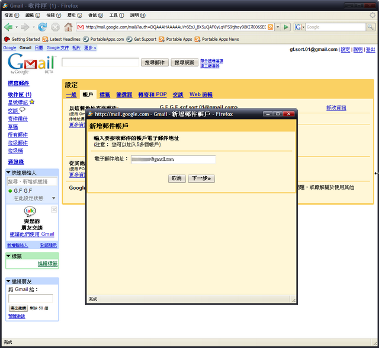Open Getting Started bookmark
Viewport: 379px width, 348px height.
point(22,39)
